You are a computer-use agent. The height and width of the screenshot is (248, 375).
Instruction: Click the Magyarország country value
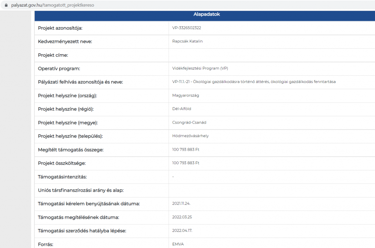[186, 95]
